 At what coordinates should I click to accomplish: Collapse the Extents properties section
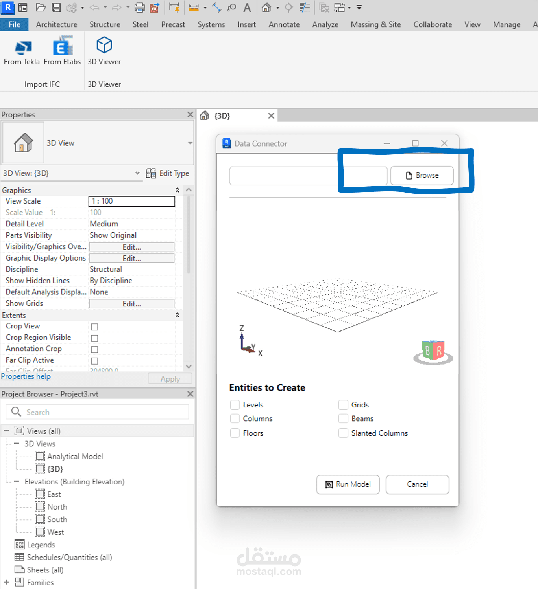point(177,315)
